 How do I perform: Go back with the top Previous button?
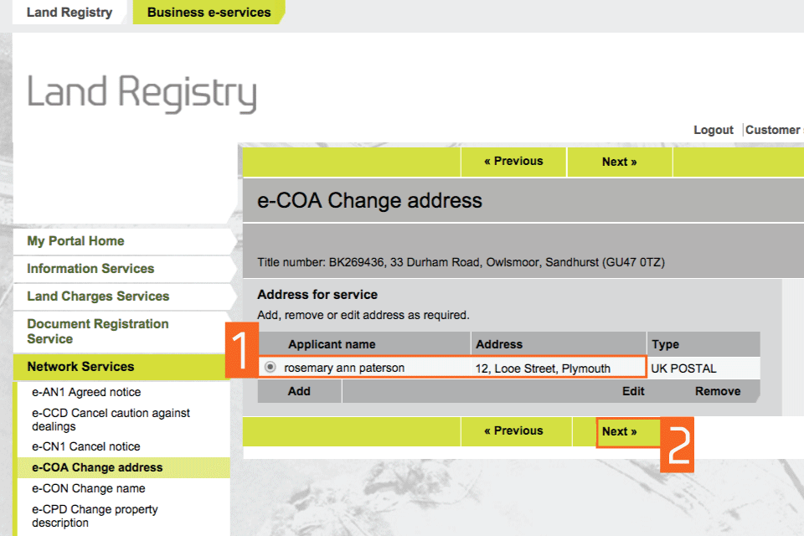(x=513, y=162)
